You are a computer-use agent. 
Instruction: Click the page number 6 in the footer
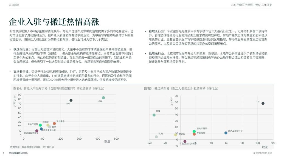[x=3, y=153]
